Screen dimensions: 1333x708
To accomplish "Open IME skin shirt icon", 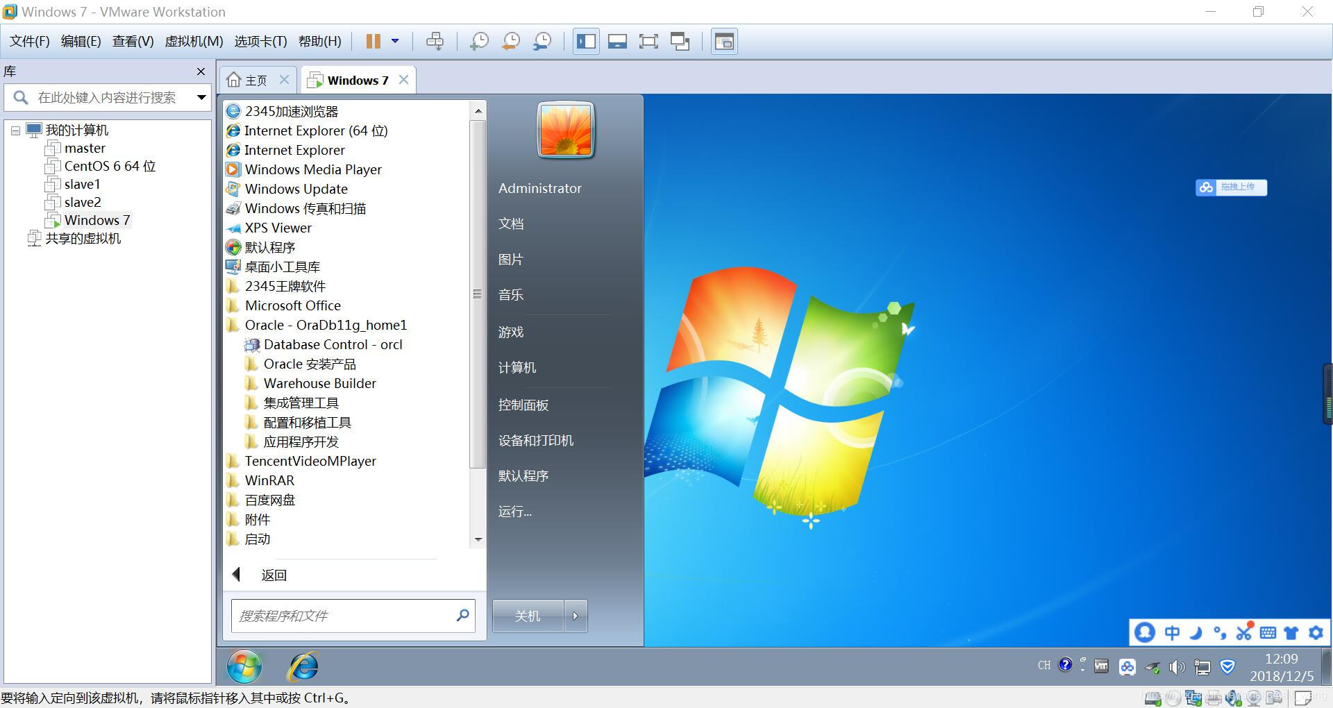I will (x=1291, y=632).
